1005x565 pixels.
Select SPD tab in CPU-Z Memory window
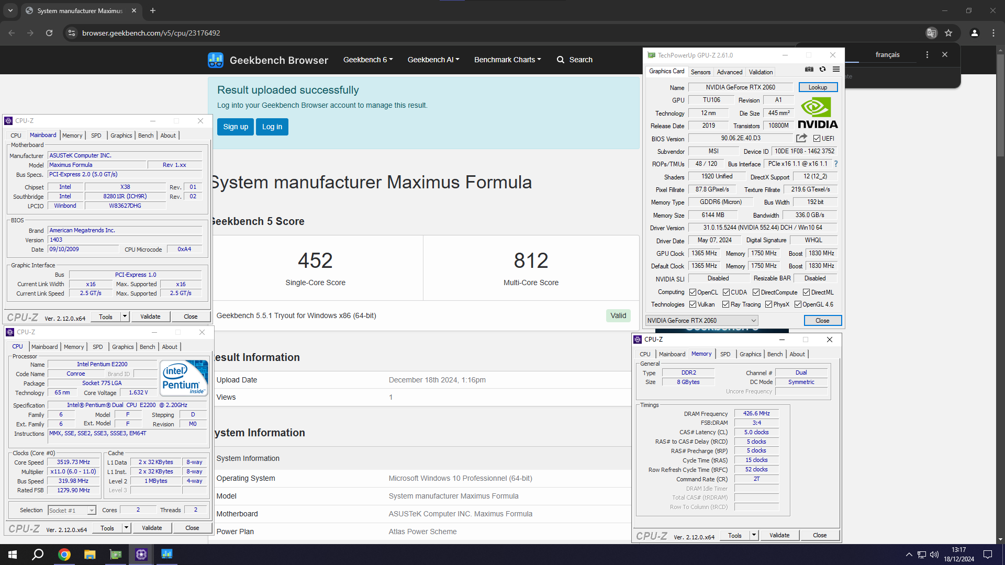tap(725, 354)
